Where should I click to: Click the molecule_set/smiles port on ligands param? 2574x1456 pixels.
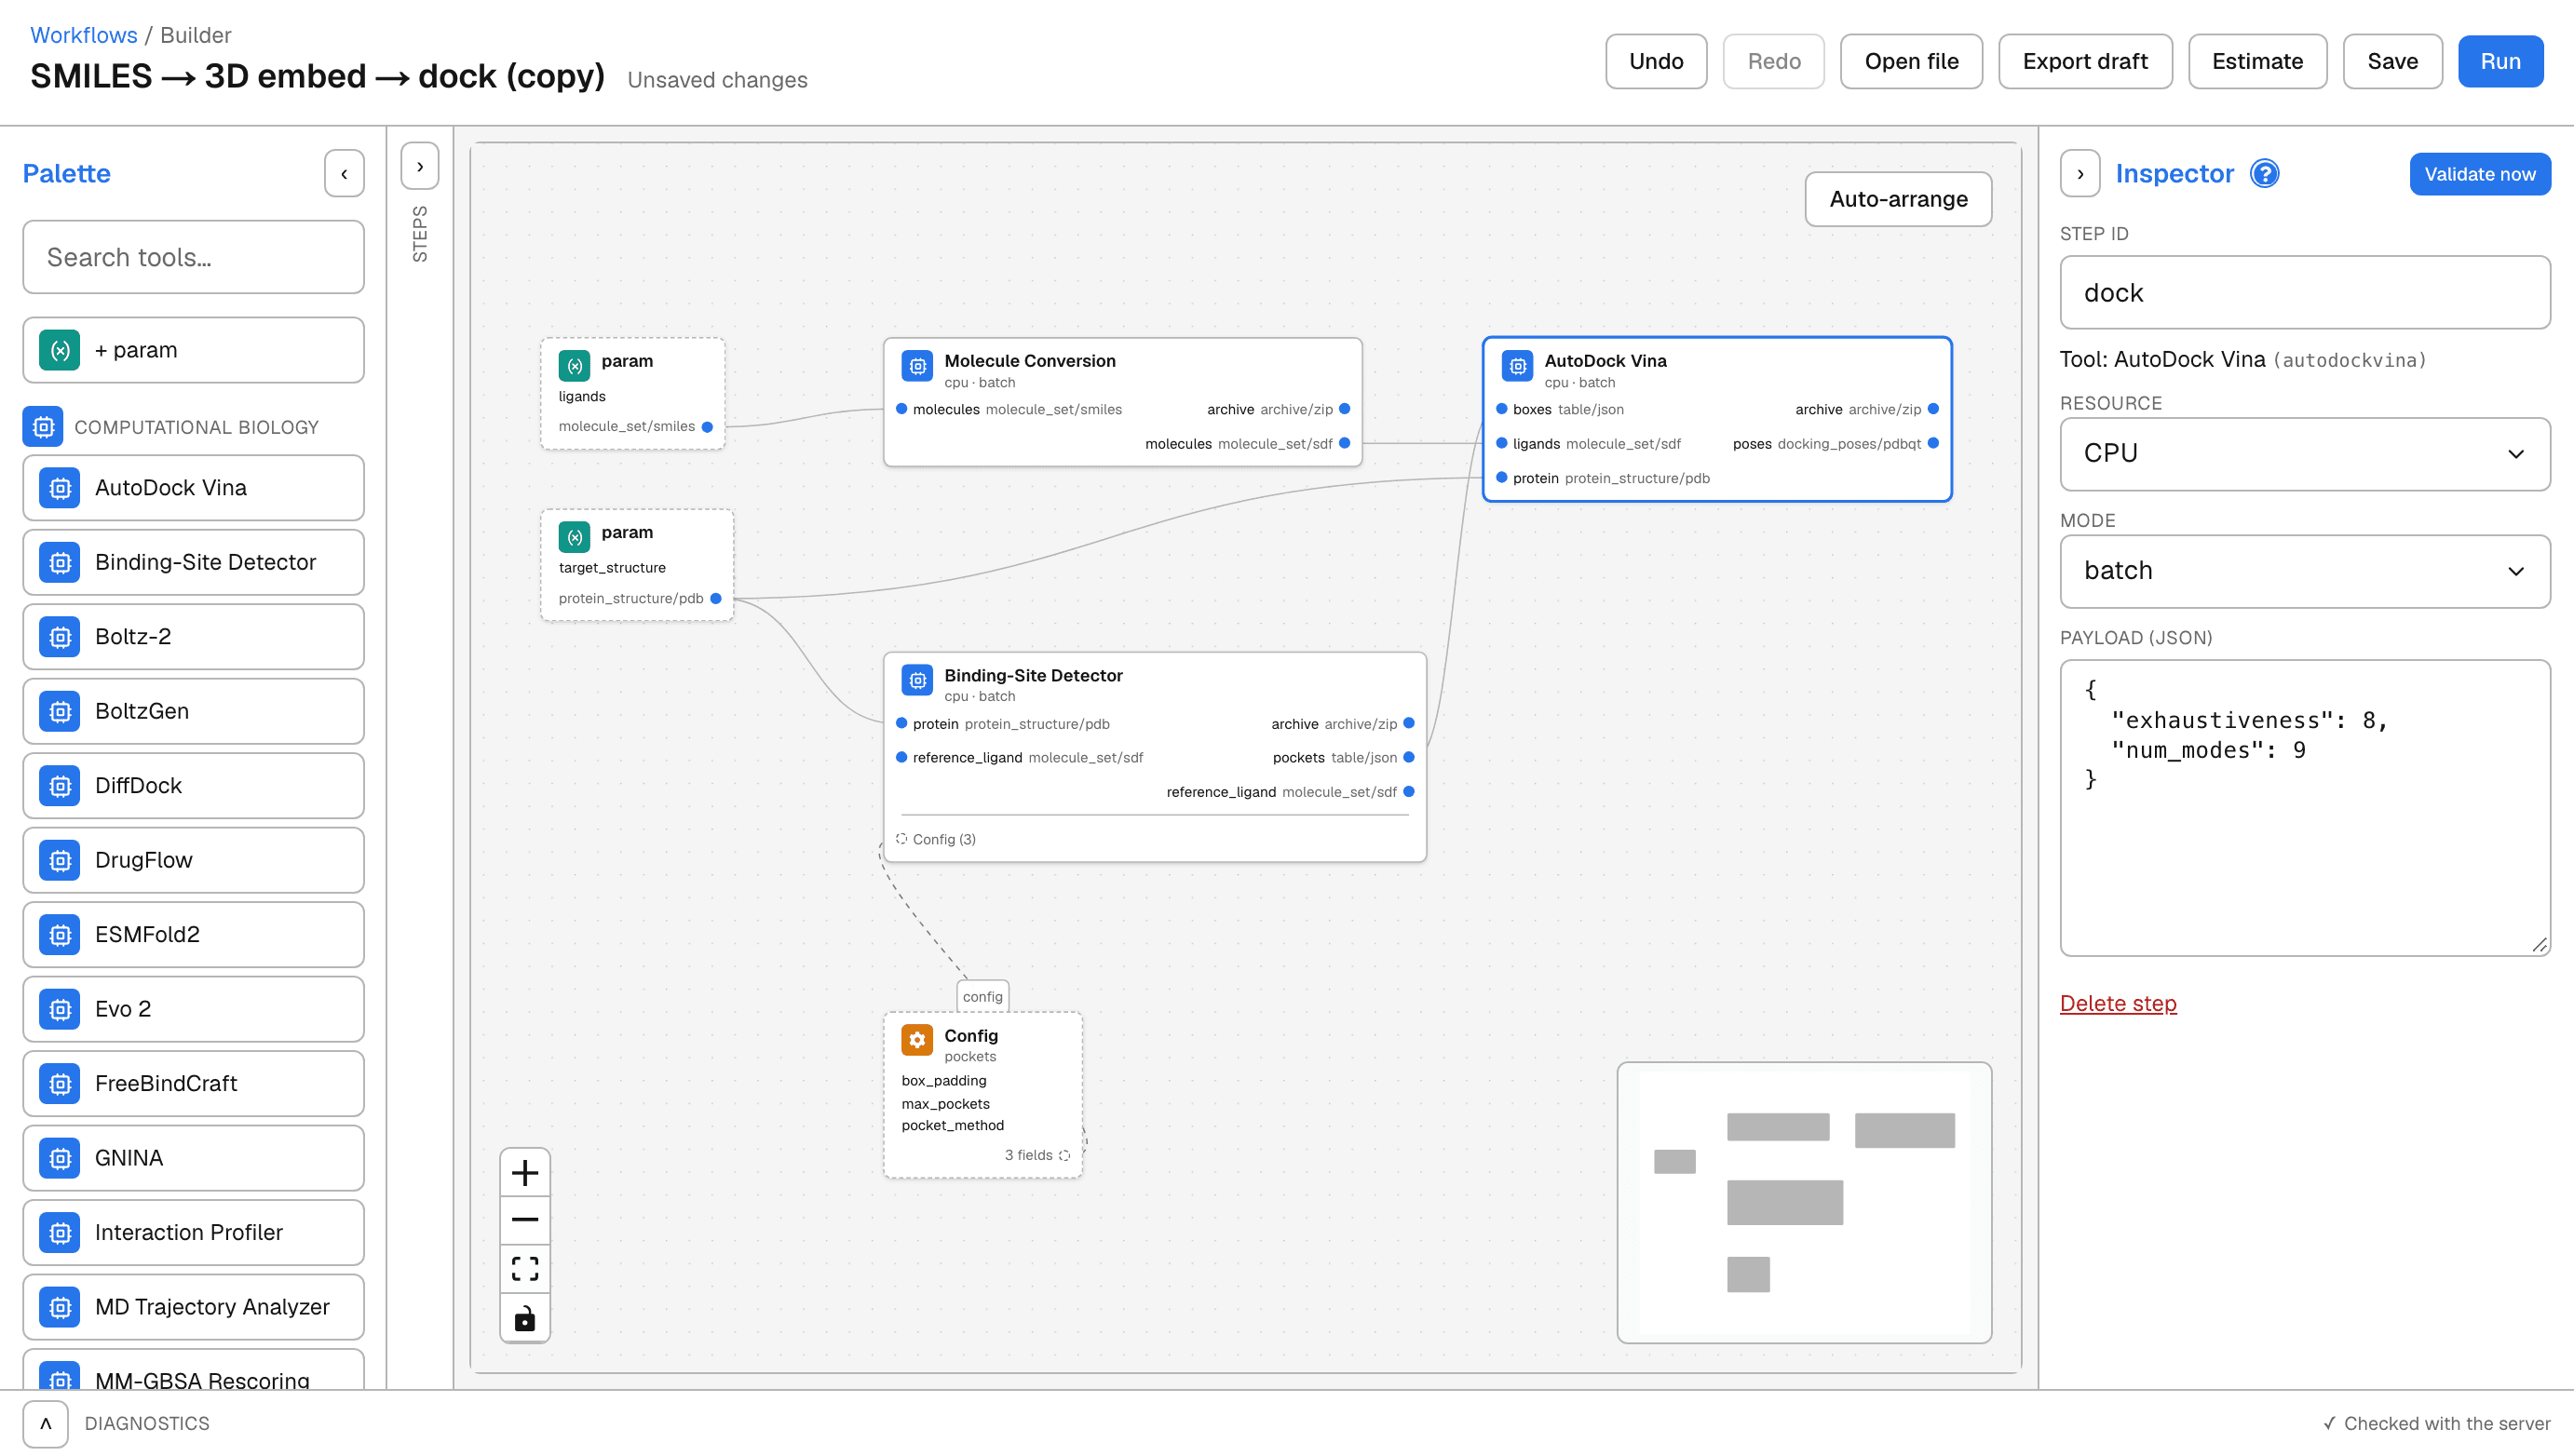(707, 427)
